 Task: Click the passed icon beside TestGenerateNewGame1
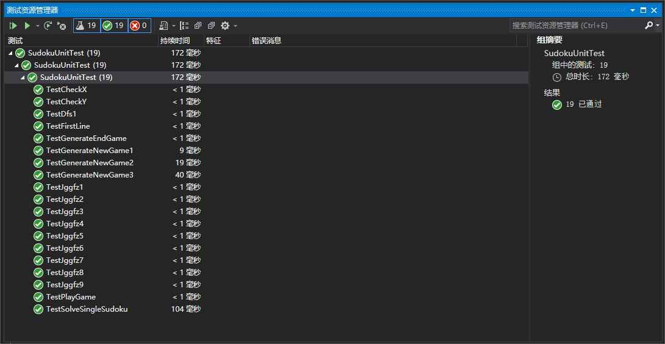pyautogui.click(x=38, y=151)
